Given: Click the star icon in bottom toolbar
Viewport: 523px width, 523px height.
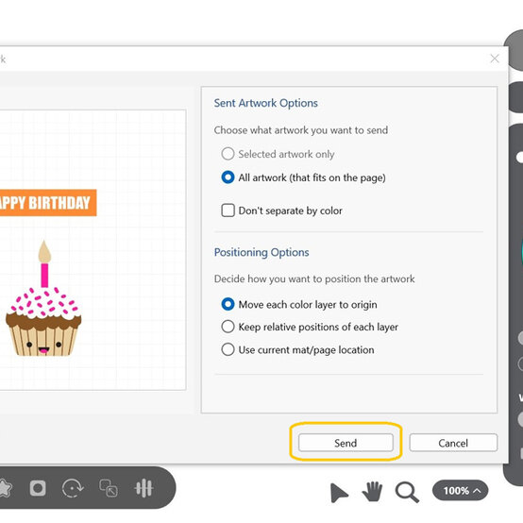Looking at the screenshot, I should tap(5, 488).
